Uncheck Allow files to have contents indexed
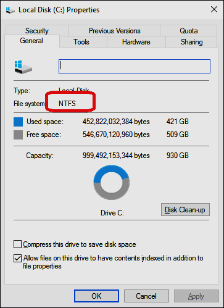This screenshot has height=308, width=224. (x=17, y=258)
